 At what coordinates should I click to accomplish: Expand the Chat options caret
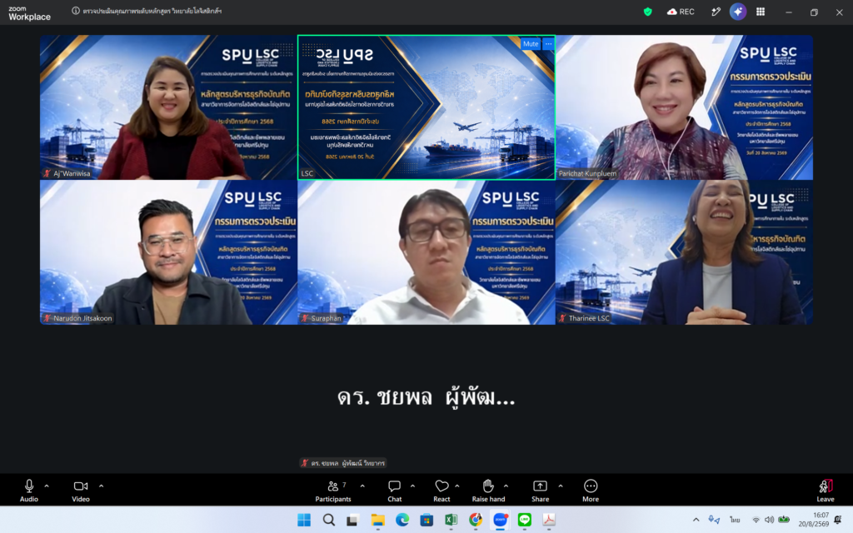412,486
